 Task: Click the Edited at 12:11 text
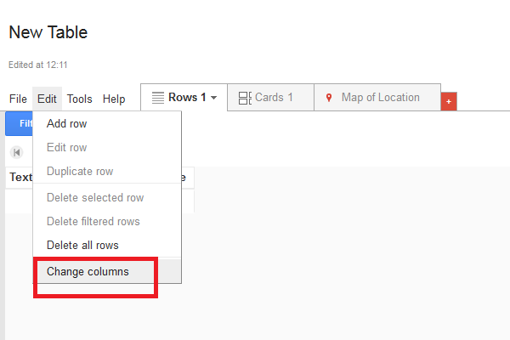coord(37,65)
